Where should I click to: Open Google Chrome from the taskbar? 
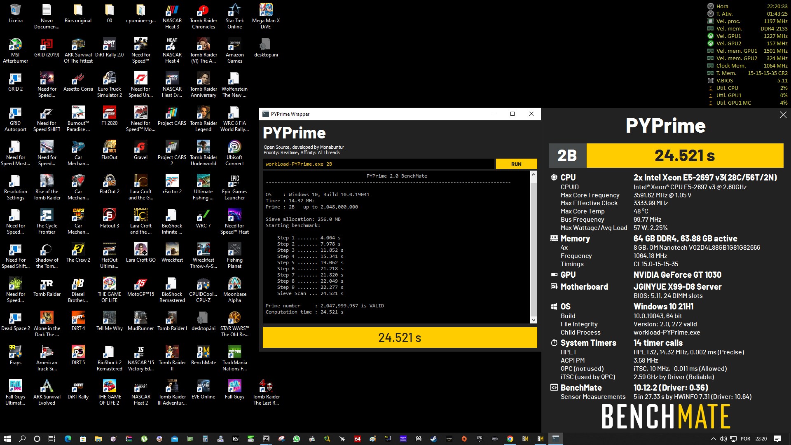coord(510,439)
